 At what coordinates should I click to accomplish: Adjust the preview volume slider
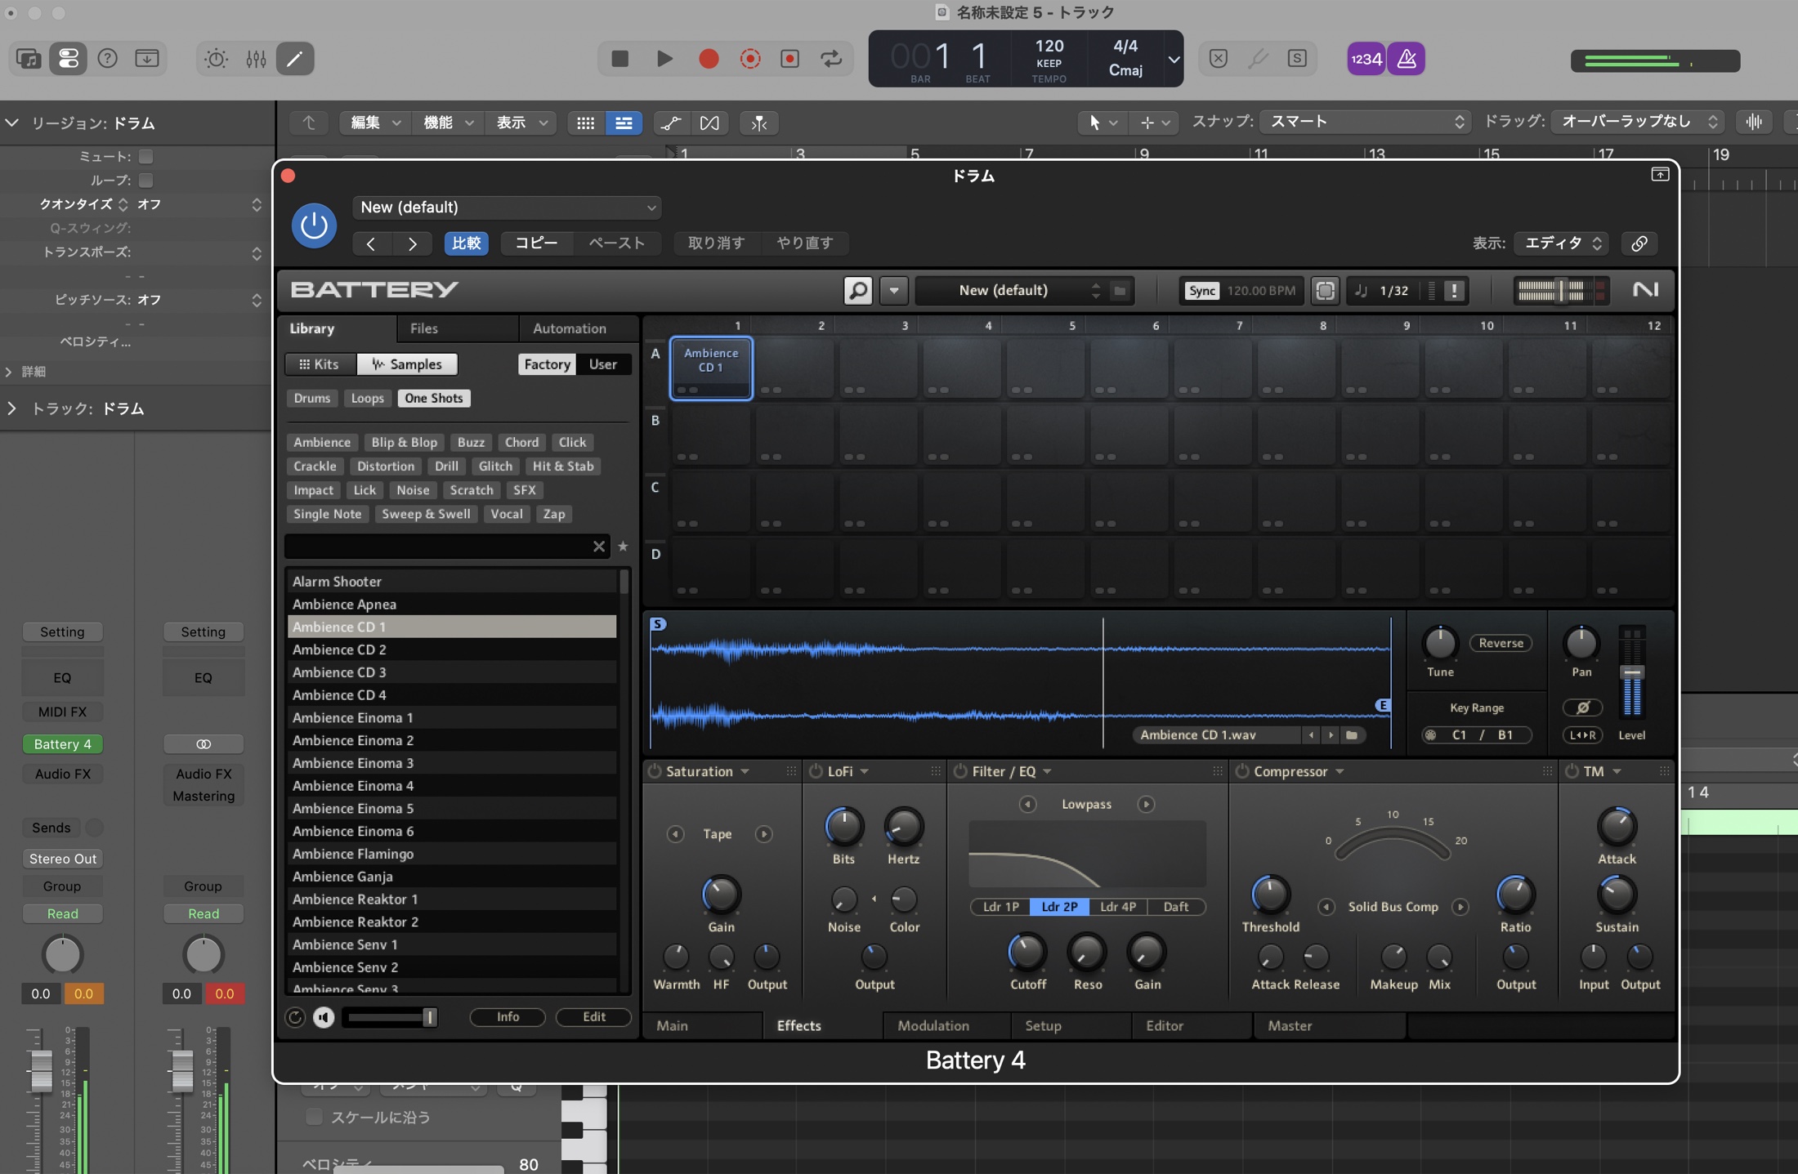pos(390,1016)
